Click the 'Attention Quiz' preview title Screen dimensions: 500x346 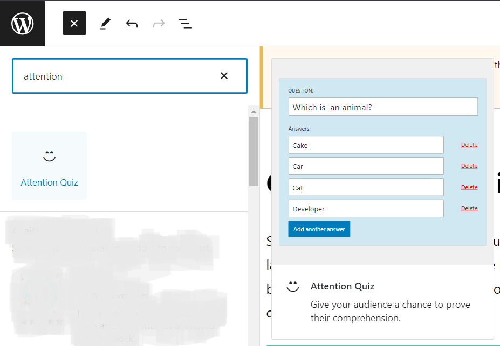(x=343, y=286)
